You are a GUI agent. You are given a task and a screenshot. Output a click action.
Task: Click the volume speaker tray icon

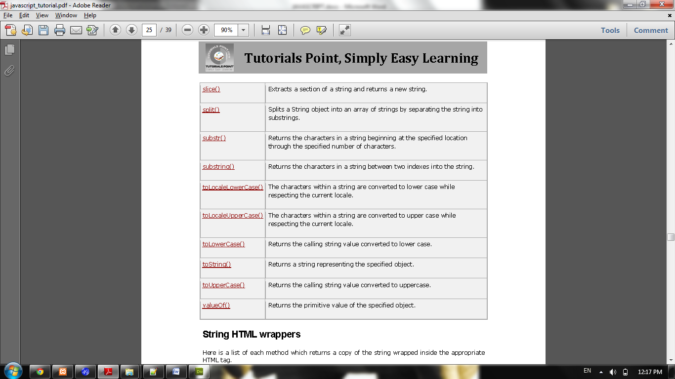pyautogui.click(x=613, y=372)
